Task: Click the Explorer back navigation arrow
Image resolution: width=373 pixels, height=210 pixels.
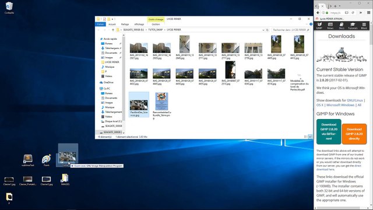Action: coord(98,30)
